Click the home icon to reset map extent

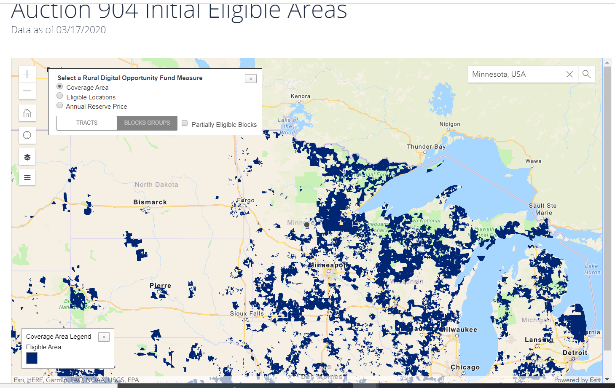point(27,113)
